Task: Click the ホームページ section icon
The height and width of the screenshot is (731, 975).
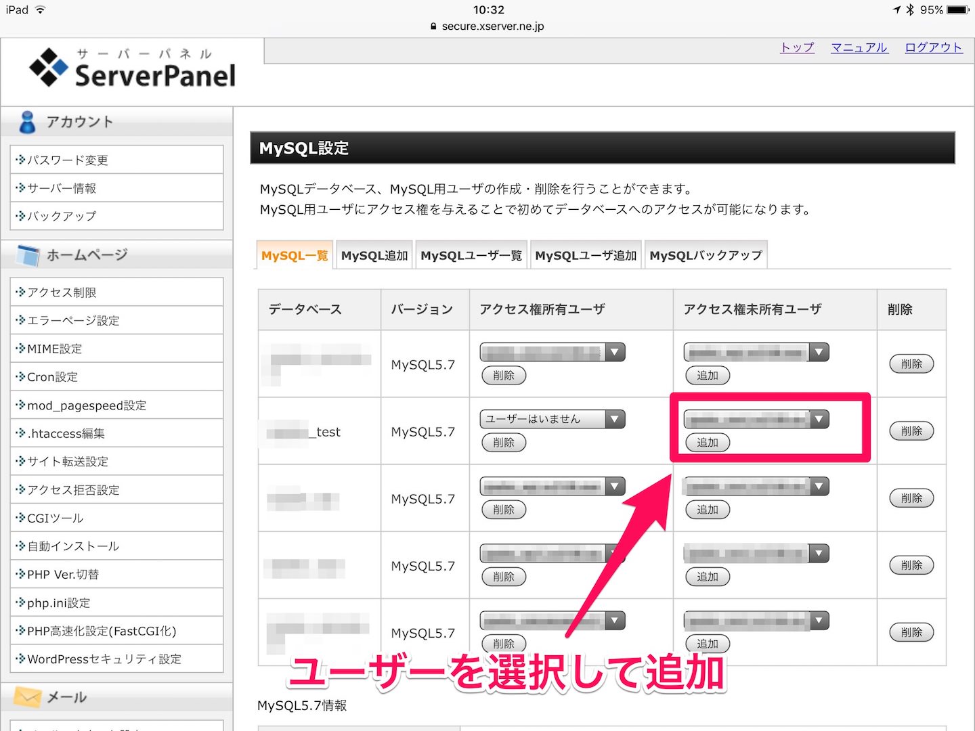Action: (x=28, y=255)
